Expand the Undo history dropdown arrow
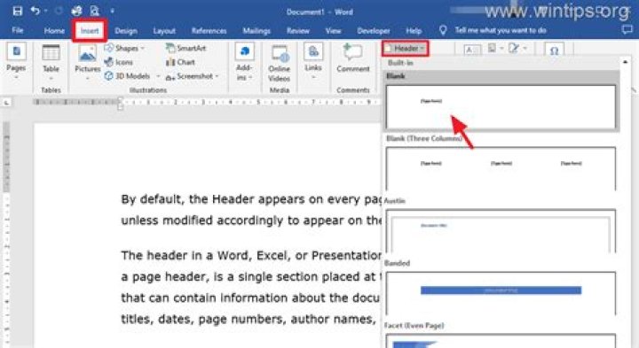The height and width of the screenshot is (348, 639). 45,11
